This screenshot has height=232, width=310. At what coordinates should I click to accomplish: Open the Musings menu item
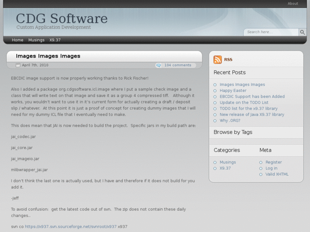click(36, 40)
